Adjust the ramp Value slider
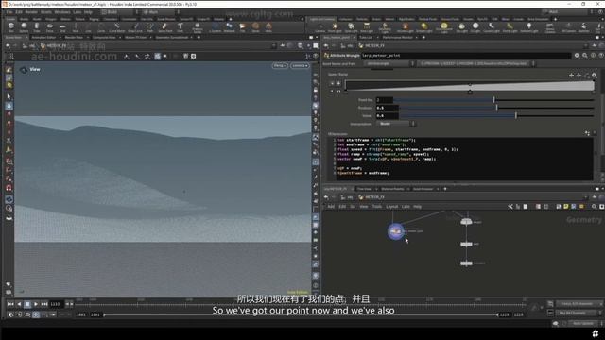 pyautogui.click(x=515, y=115)
